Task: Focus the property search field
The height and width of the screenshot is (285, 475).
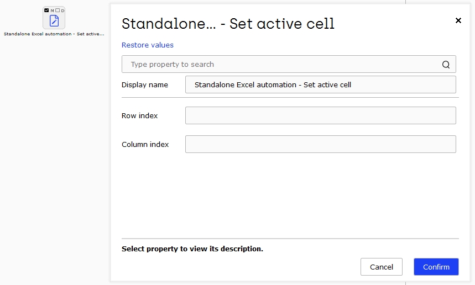Action: pos(289,64)
